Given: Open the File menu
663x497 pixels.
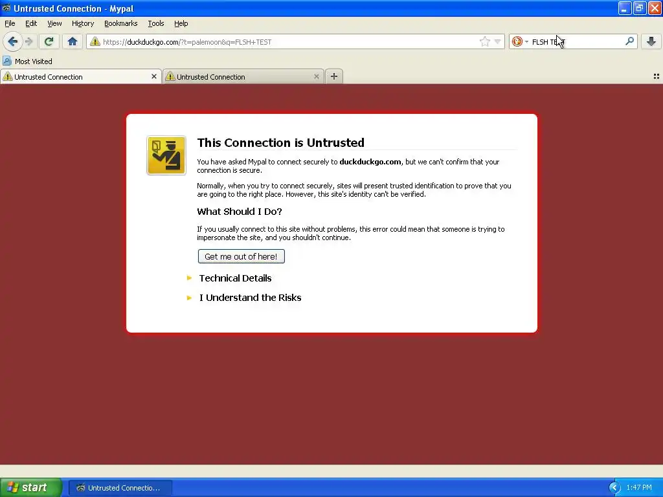Looking at the screenshot, I should [x=10, y=24].
